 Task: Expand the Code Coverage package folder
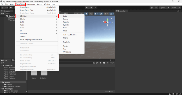(3, 91)
